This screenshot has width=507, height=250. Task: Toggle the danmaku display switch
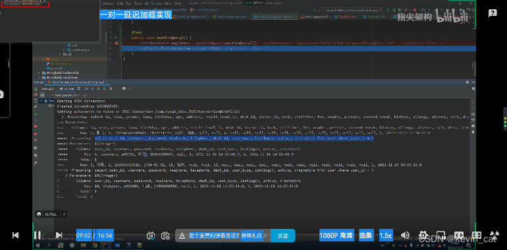(x=151, y=235)
